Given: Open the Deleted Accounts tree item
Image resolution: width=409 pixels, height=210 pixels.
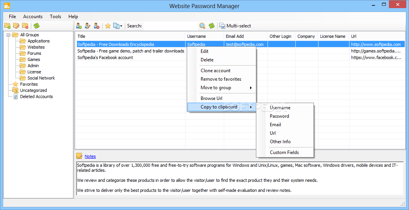Looking at the screenshot, I should click(x=36, y=97).
